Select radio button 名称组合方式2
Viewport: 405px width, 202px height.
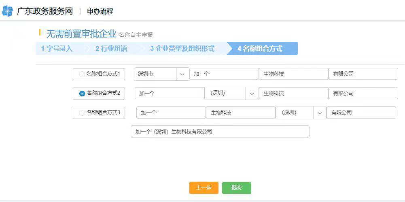pyautogui.click(x=82, y=94)
